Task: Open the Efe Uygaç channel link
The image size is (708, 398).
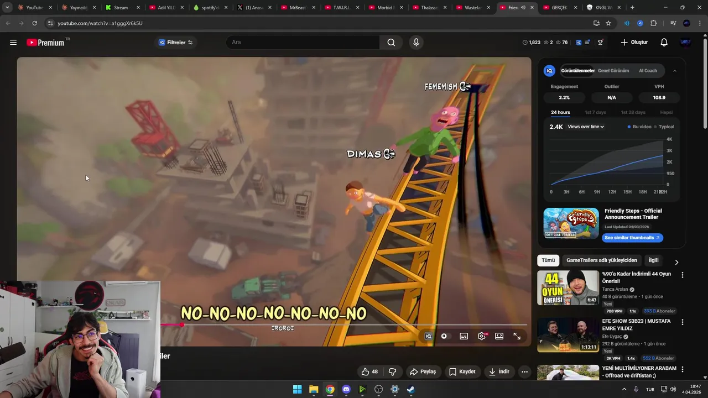Action: 612,336
